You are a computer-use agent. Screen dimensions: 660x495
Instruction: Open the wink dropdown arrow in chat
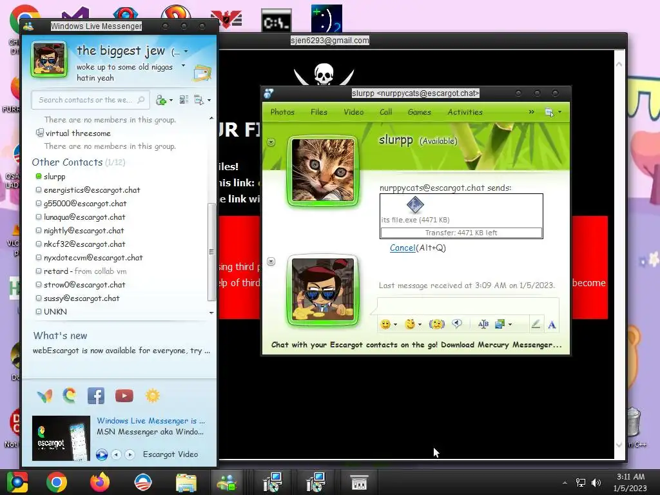(420, 325)
